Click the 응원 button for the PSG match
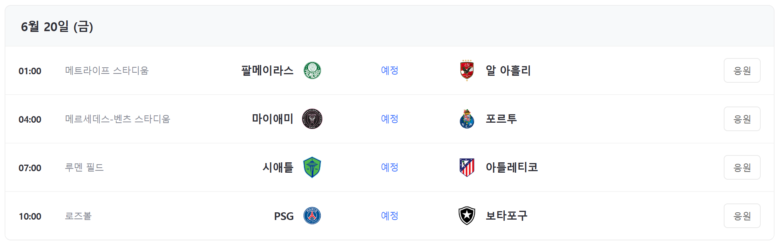 pyautogui.click(x=742, y=216)
